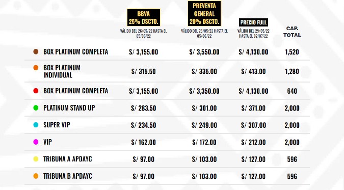Screen dimensions: 344x190
Task: Click the Tribuna A APDAYC label
Action: pyautogui.click(x=68, y=159)
